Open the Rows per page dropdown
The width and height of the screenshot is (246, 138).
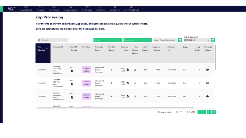tap(179, 112)
